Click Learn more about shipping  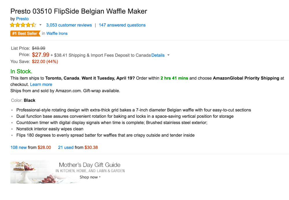tap(41, 85)
